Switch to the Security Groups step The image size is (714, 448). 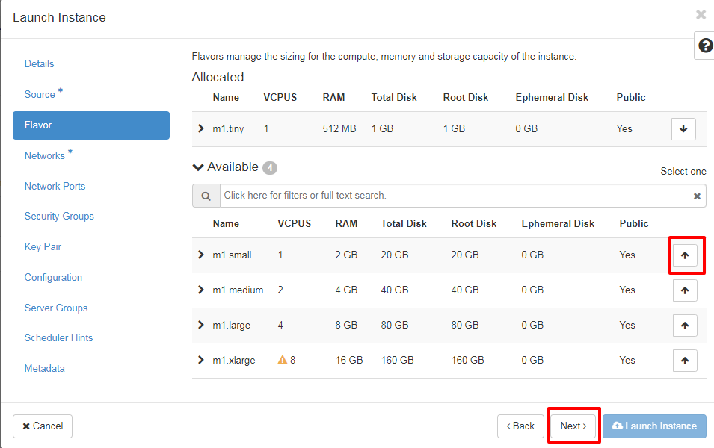pyautogui.click(x=59, y=217)
